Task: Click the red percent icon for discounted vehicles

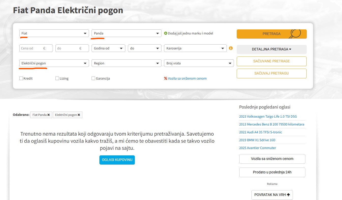Action: 166,78
